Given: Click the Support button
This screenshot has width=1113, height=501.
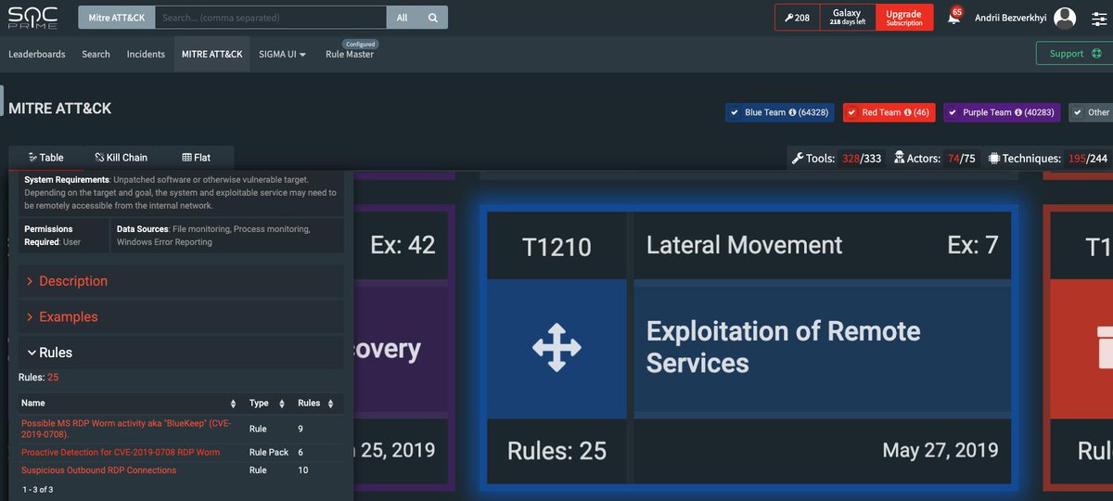Looking at the screenshot, I should 1074,54.
